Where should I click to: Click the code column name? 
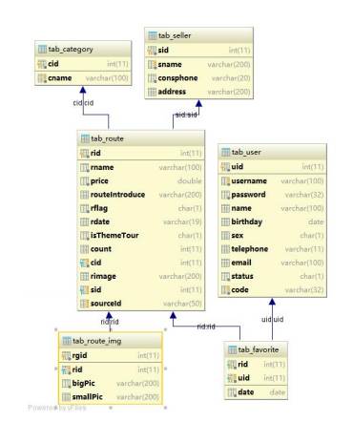click(x=239, y=290)
